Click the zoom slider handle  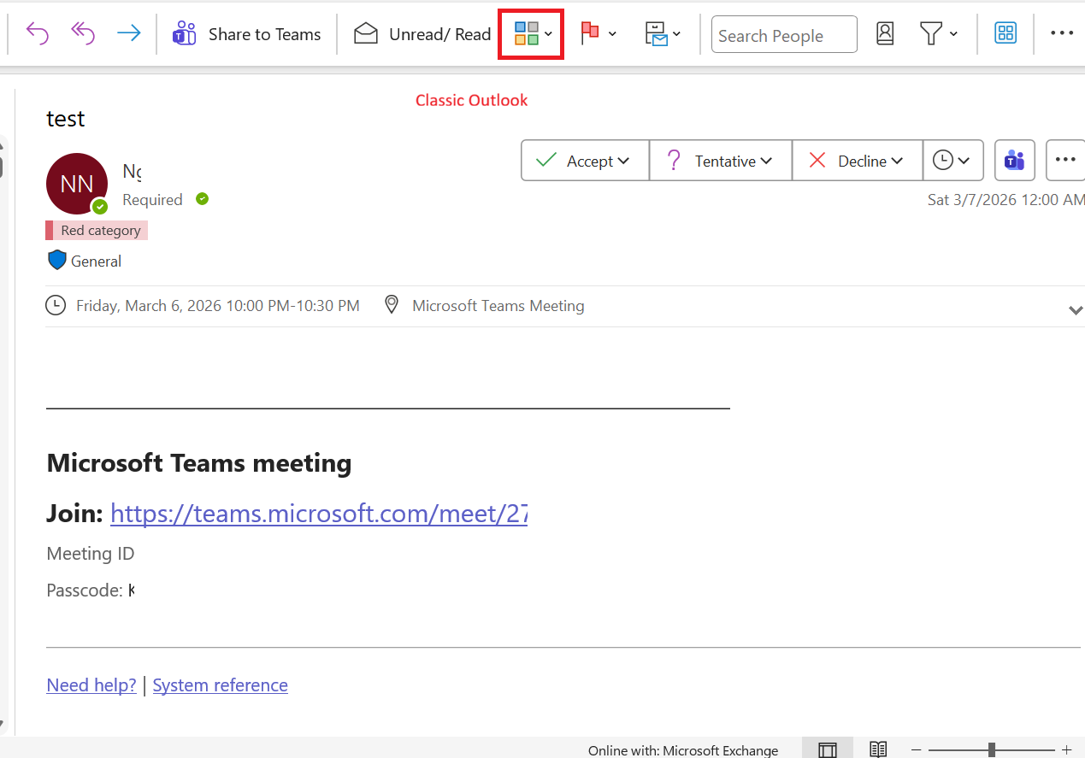coord(991,749)
